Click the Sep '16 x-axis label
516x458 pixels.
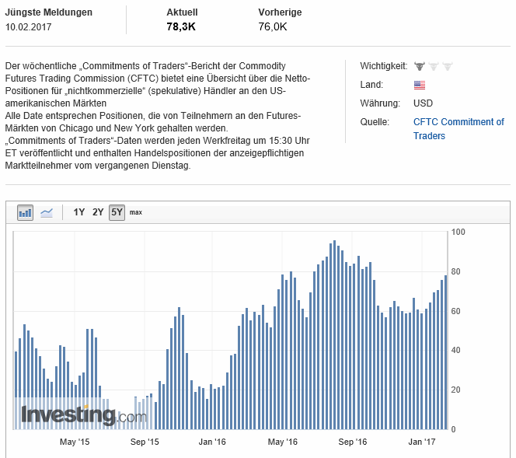[352, 442]
